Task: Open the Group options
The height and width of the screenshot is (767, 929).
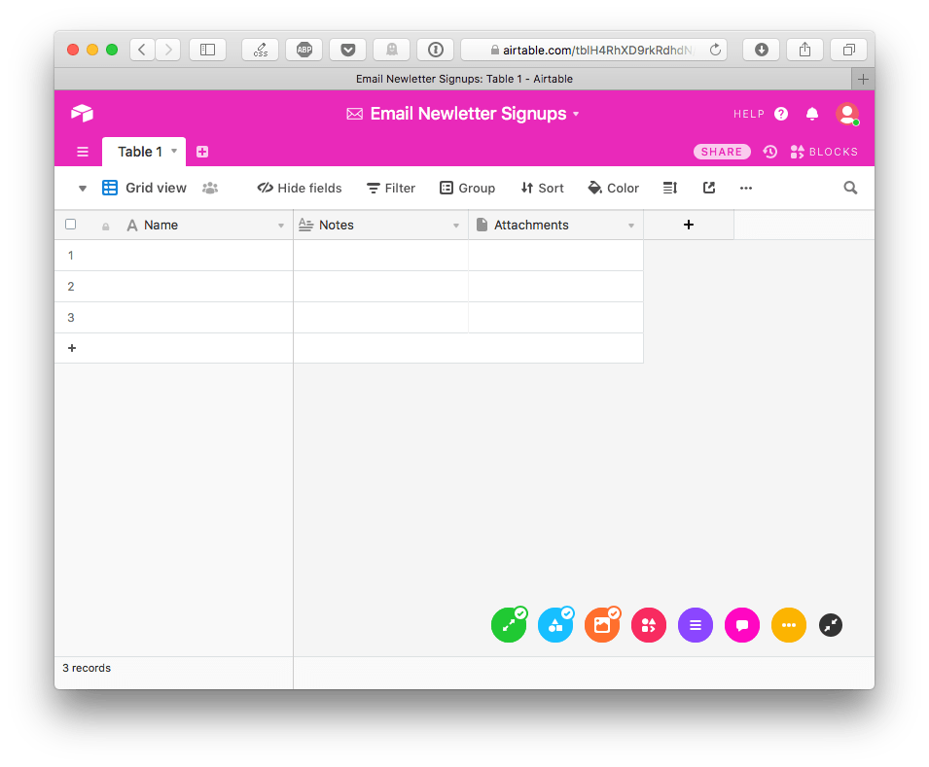Action: (468, 188)
